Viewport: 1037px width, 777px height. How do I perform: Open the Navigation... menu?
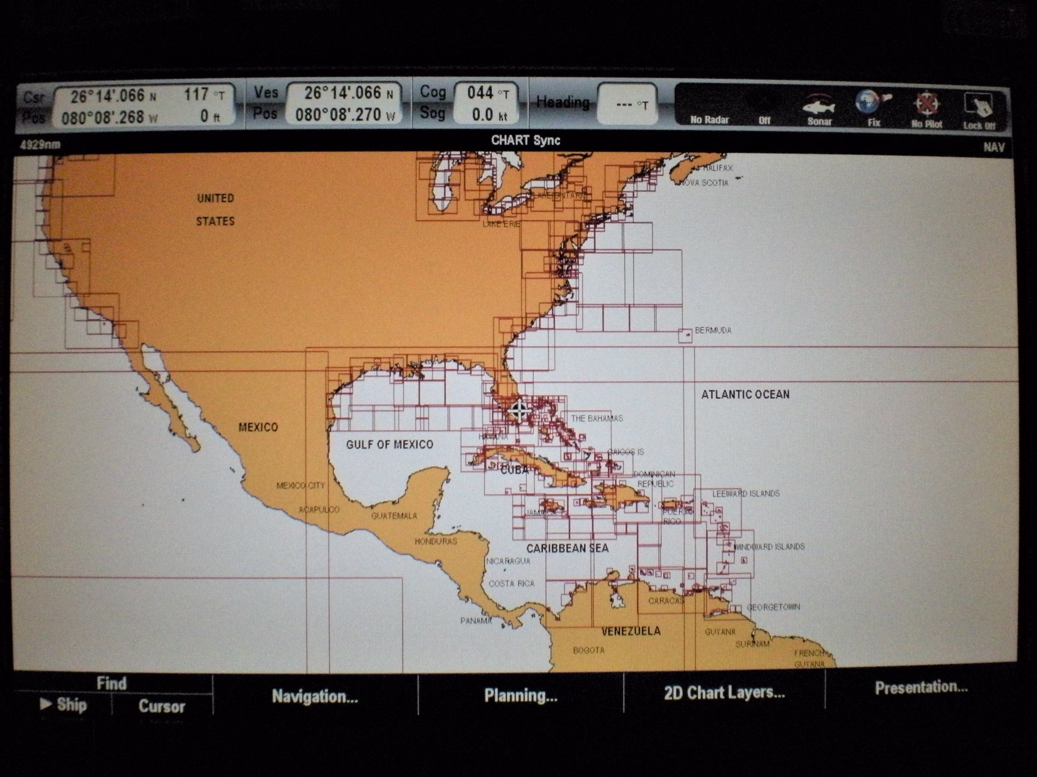click(x=315, y=696)
